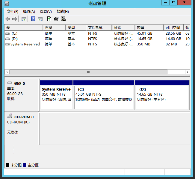195x179 pixels.
Task: Select the (D:) partition block in Disk 0
Action: (162, 94)
